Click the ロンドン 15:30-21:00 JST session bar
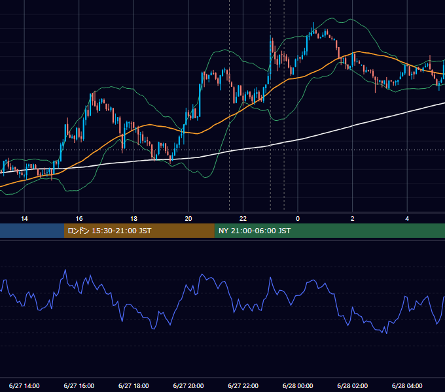Screen dimensions: 445x392 coord(139,231)
